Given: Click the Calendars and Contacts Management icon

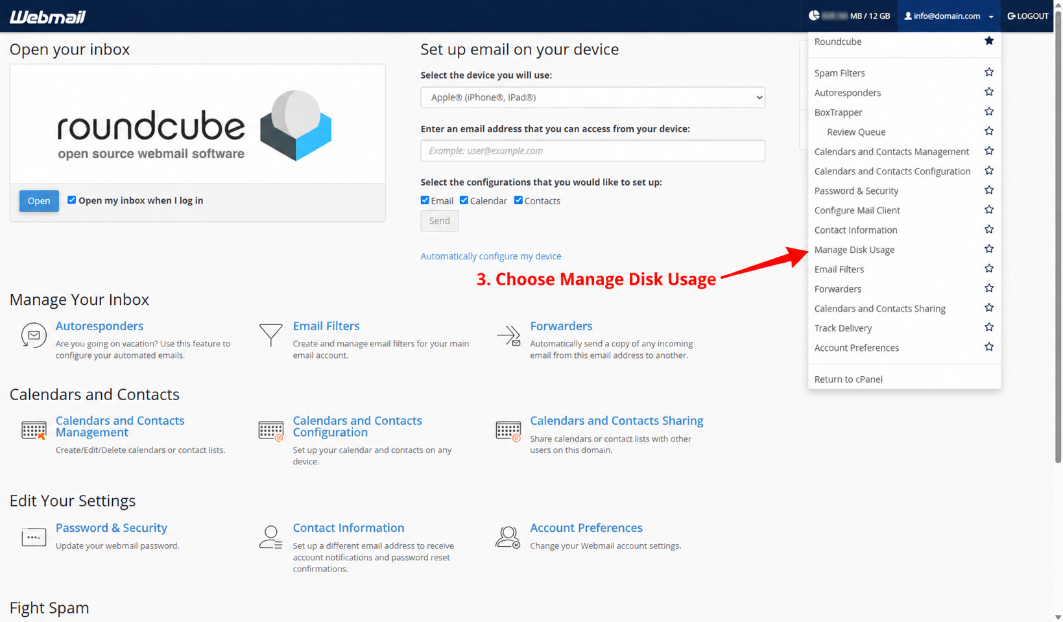Looking at the screenshot, I should click(34, 430).
